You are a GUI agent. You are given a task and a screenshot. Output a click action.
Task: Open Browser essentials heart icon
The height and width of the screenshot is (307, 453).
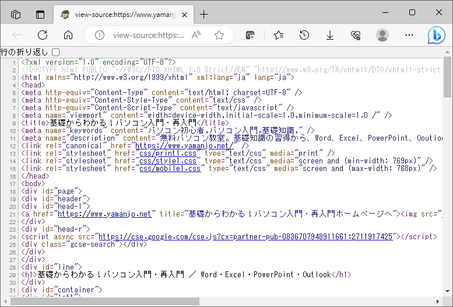(356, 35)
